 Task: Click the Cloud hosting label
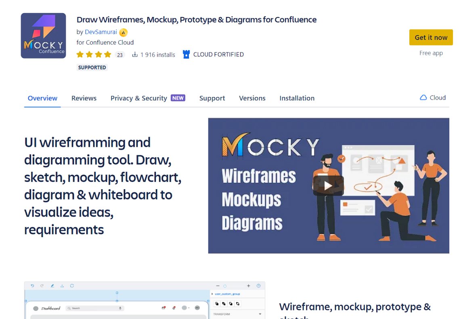(438, 98)
